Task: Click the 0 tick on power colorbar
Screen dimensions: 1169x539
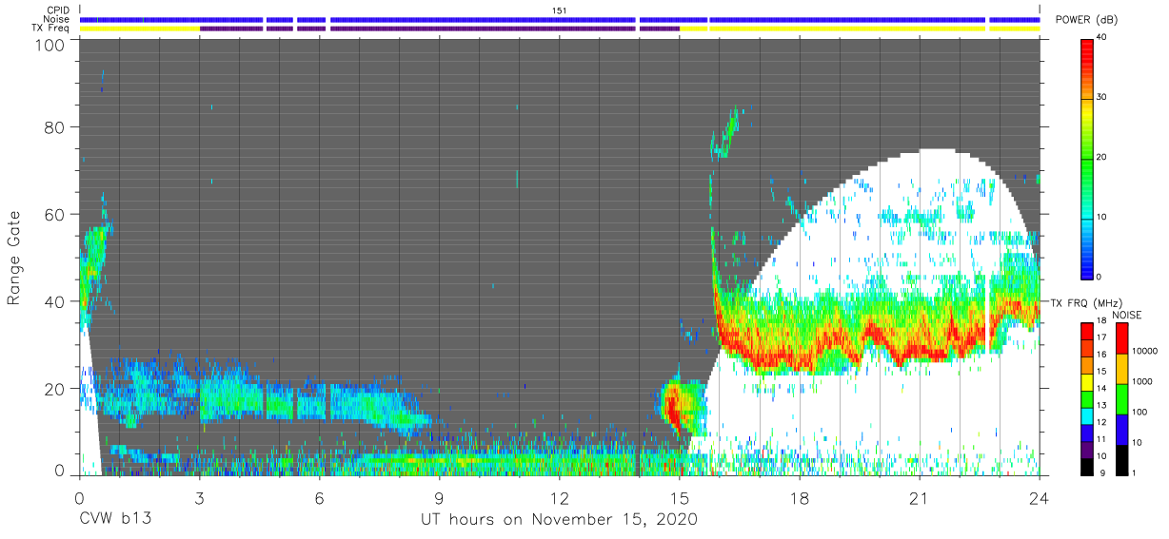Action: (1100, 277)
